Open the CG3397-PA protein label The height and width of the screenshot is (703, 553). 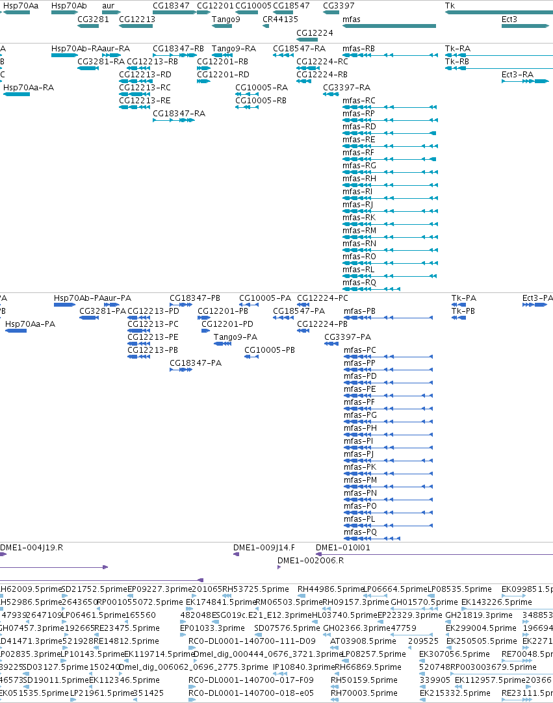(x=348, y=337)
